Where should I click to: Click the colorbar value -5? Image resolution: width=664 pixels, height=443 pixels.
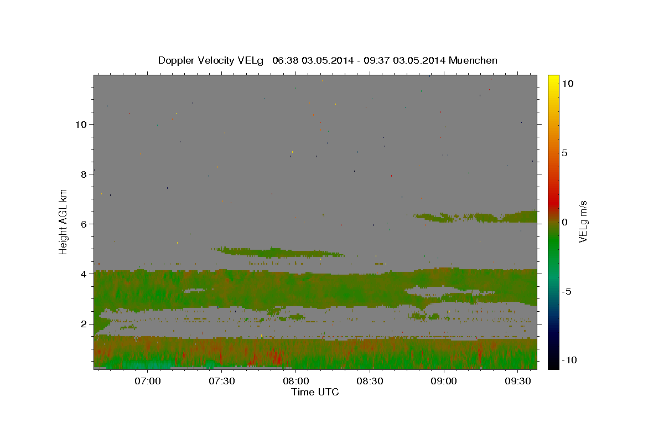coord(566,291)
